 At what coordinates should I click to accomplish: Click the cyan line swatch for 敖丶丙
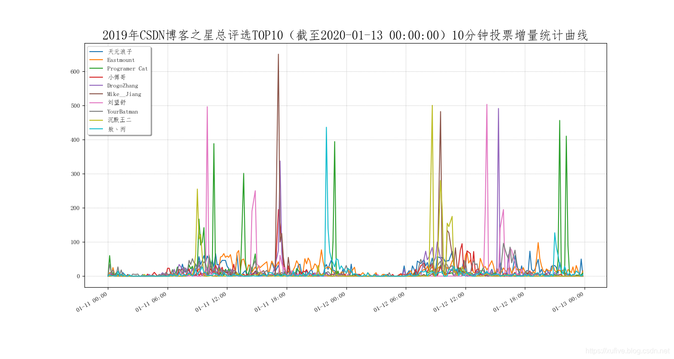point(97,129)
